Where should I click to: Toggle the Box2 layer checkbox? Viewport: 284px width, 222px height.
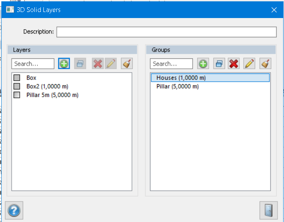17,86
